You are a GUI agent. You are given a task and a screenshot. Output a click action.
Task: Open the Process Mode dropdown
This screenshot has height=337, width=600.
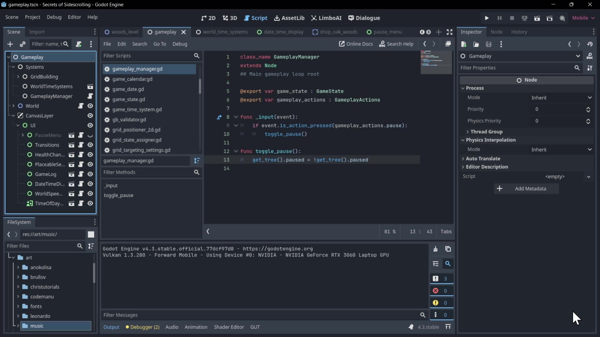561,98
